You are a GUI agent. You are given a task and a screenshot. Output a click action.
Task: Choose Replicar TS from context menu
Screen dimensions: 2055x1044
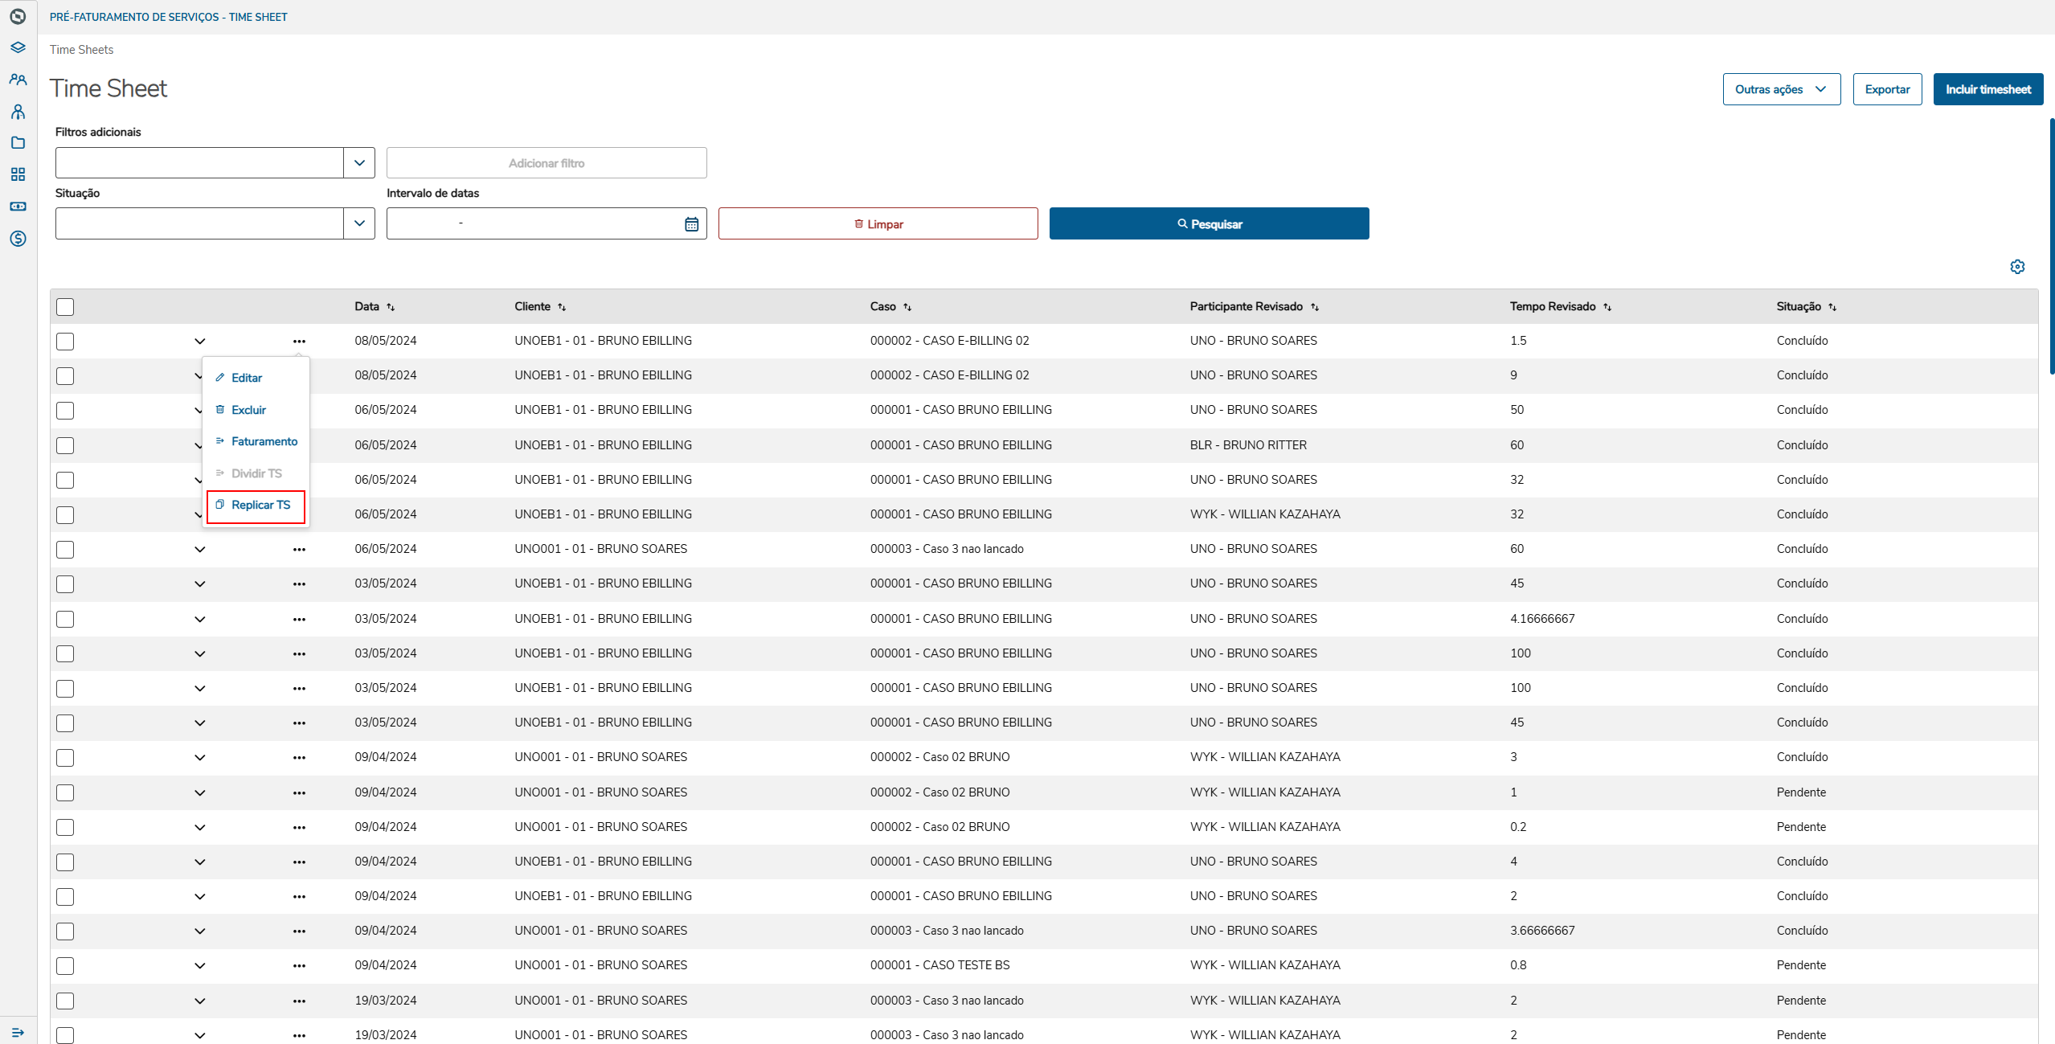coord(260,506)
